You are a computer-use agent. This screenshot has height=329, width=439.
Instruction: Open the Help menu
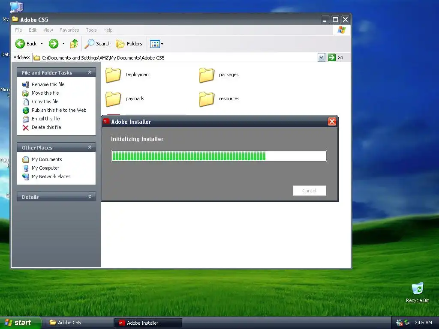pos(108,30)
